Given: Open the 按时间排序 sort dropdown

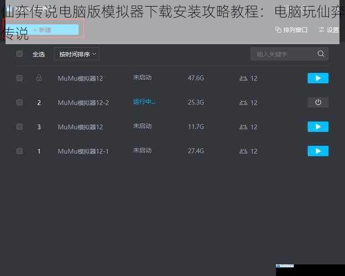Looking at the screenshot, I should [x=77, y=54].
